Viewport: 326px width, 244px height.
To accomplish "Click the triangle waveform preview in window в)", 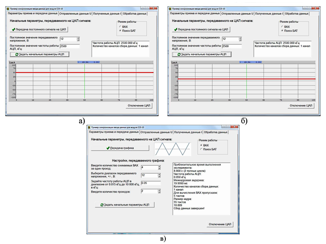I will coord(173,149).
